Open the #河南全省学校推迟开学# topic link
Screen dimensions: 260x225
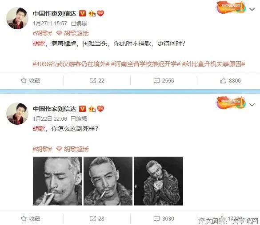click(x=145, y=64)
